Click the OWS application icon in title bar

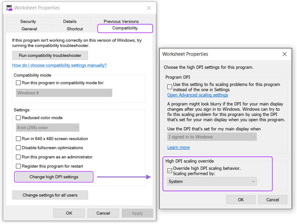coord(8,7)
